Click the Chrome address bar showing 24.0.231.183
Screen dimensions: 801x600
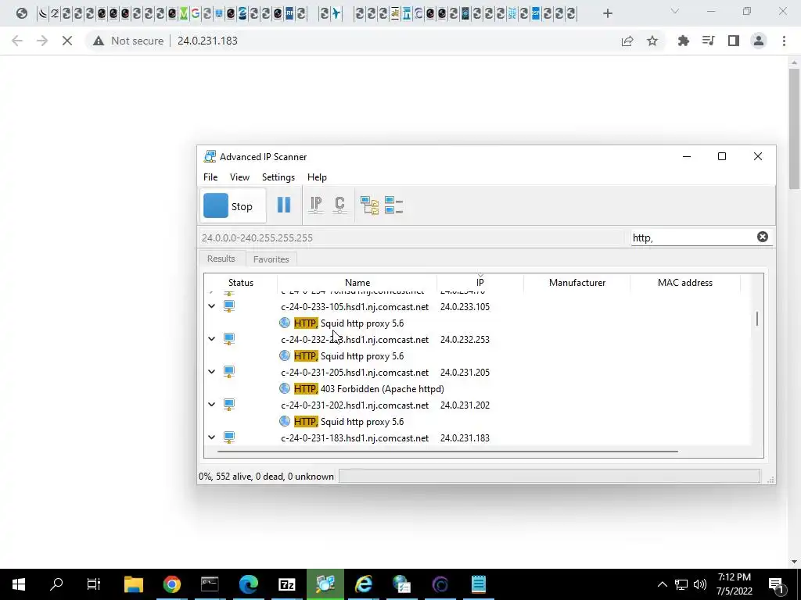click(x=207, y=41)
